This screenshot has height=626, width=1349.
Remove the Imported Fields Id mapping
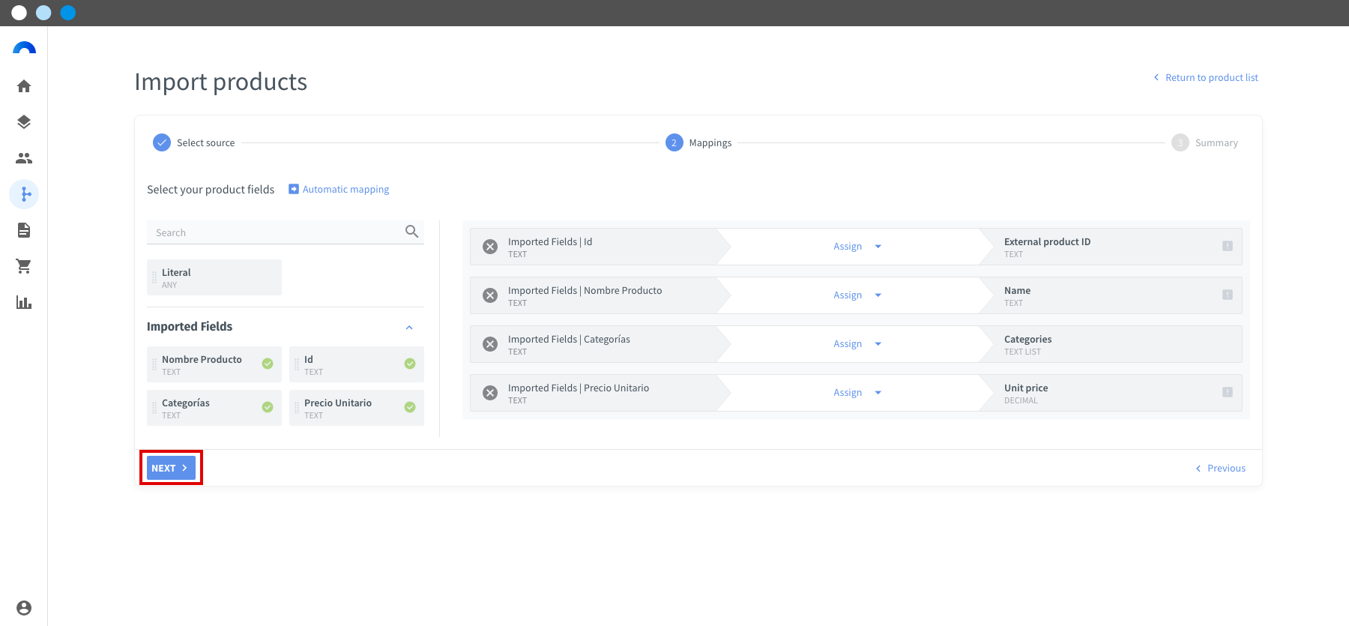490,247
